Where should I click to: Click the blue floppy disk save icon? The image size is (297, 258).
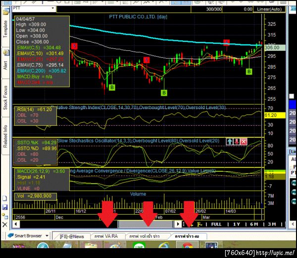(x=5, y=207)
